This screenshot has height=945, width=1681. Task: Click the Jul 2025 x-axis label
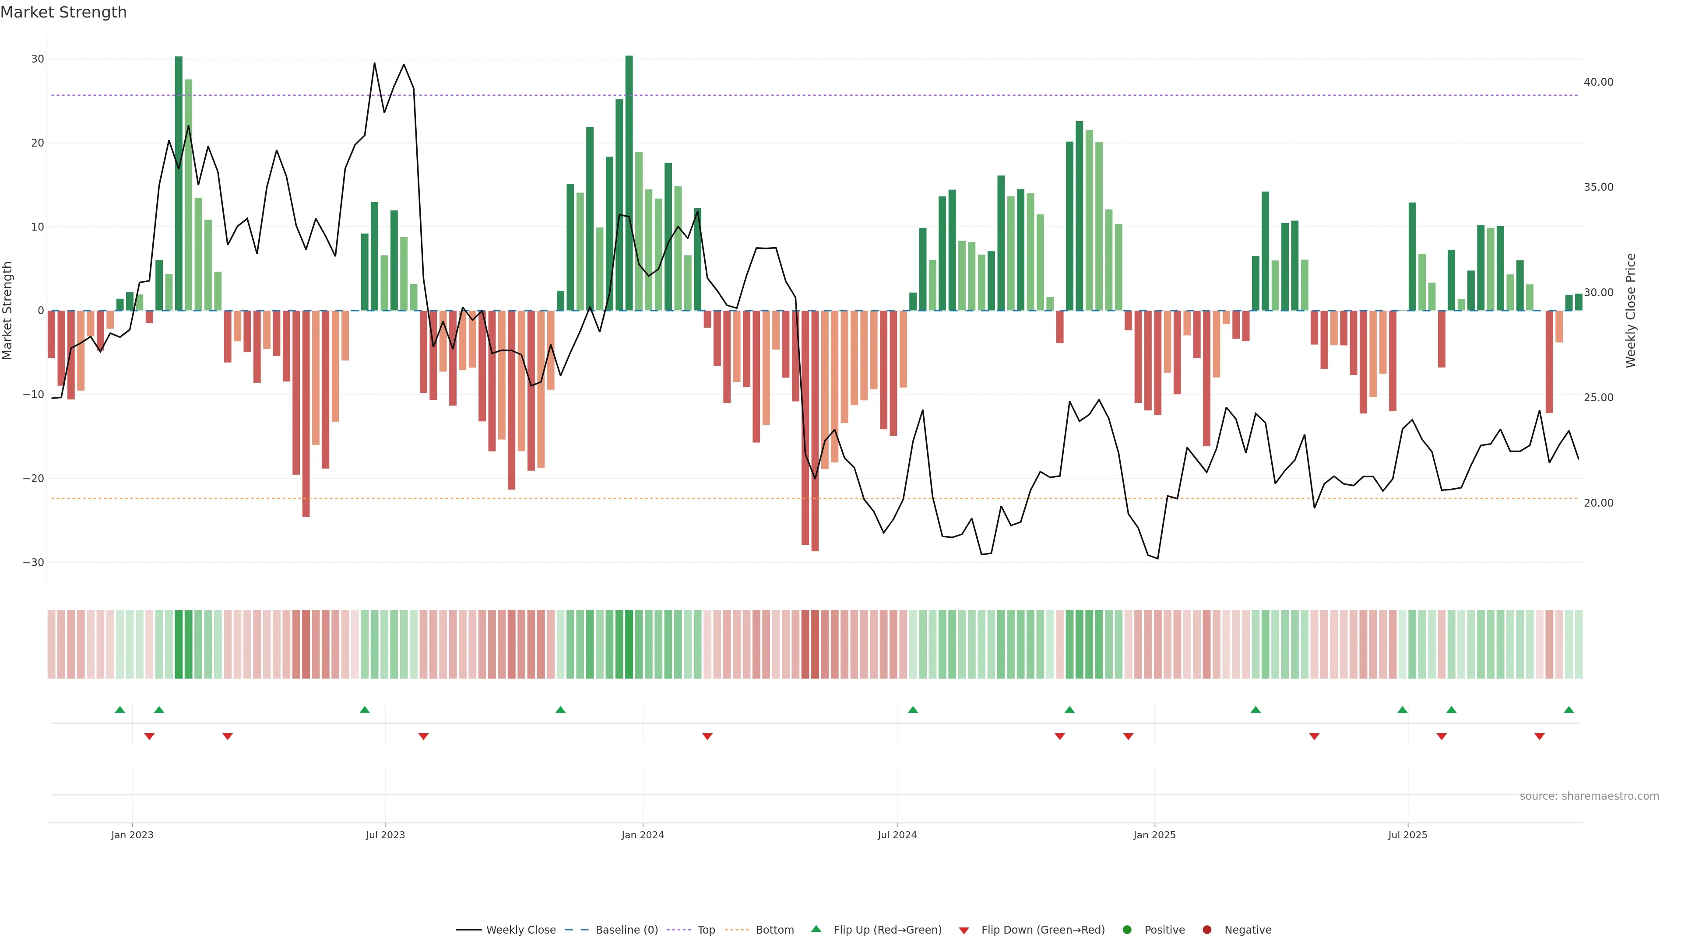(1407, 835)
